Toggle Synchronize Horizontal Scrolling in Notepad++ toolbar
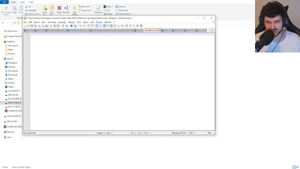300x169 pixels. tap(92, 26)
